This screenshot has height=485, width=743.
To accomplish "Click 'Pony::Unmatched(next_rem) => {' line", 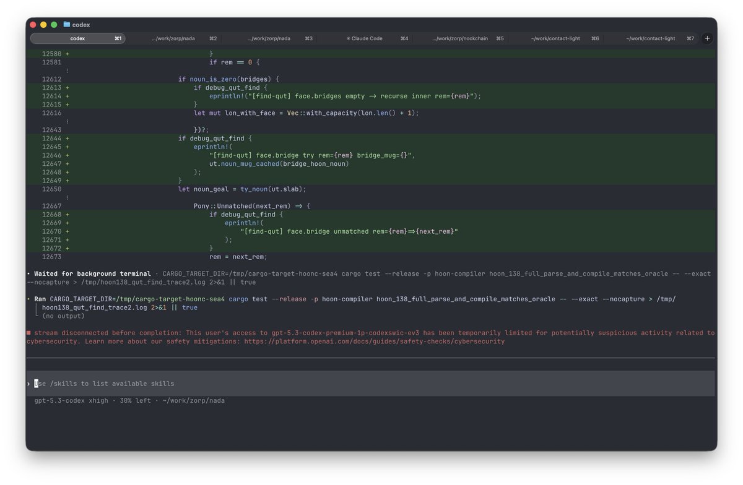I will point(252,206).
